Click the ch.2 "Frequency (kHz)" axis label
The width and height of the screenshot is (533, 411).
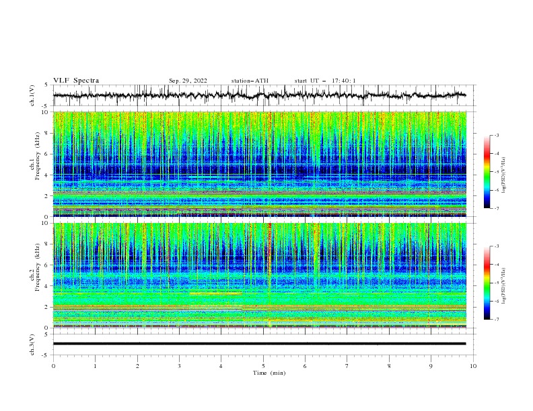38,267
